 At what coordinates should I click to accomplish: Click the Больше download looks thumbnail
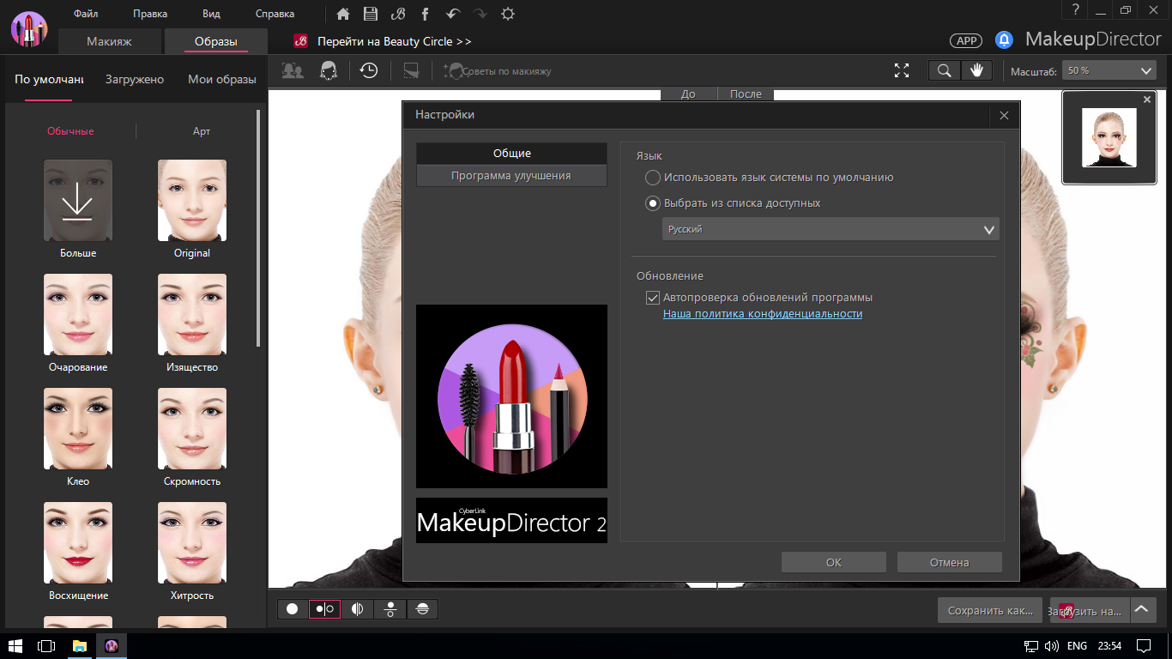(x=78, y=200)
